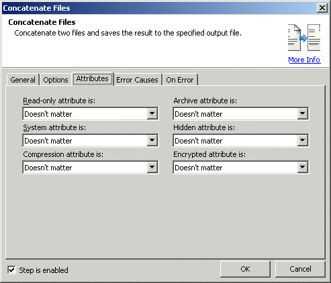Go to the Error Causes tab
This screenshot has height=283, width=331.
(137, 80)
